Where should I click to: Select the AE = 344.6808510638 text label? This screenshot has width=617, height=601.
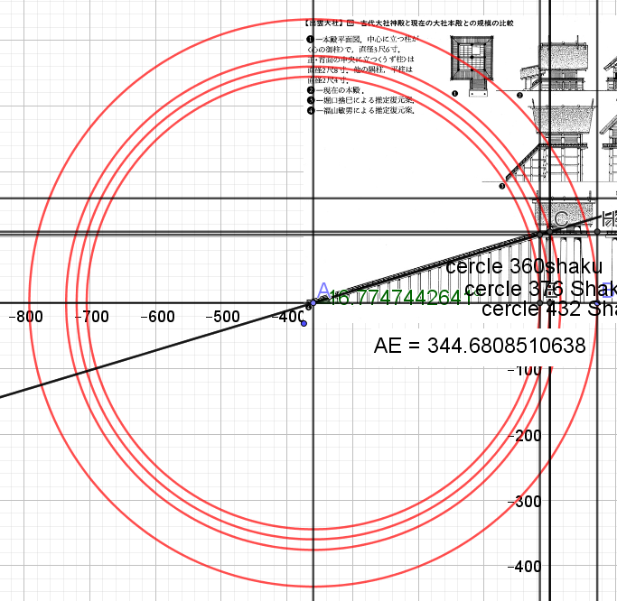coord(480,346)
